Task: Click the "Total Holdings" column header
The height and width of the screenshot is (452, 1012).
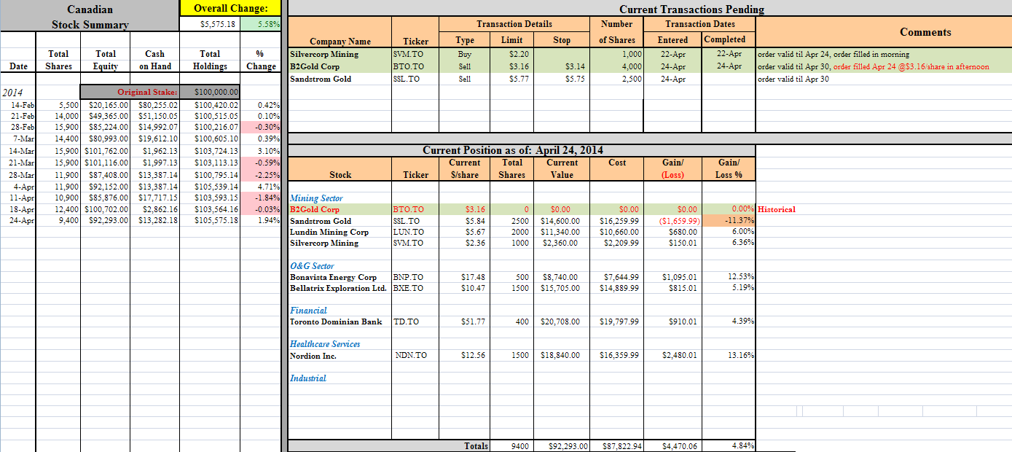Action: pos(210,60)
